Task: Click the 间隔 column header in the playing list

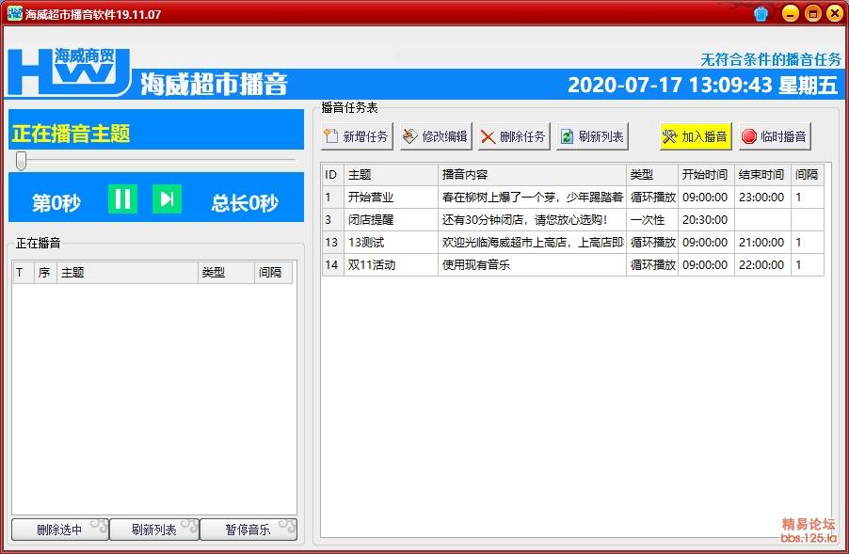Action: pyautogui.click(x=274, y=272)
